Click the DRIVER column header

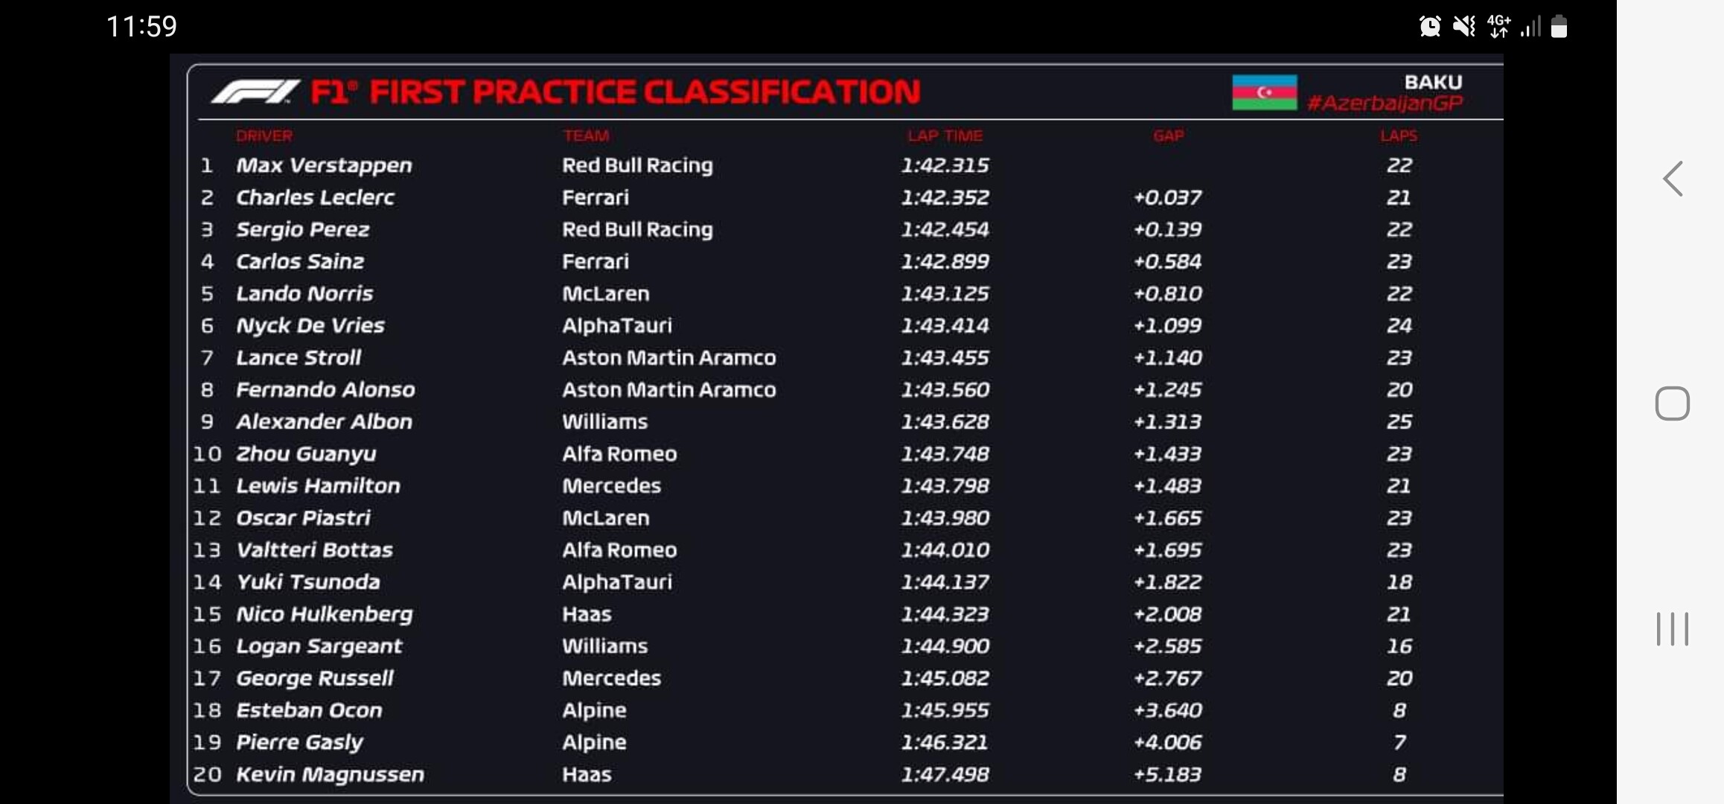(x=264, y=135)
